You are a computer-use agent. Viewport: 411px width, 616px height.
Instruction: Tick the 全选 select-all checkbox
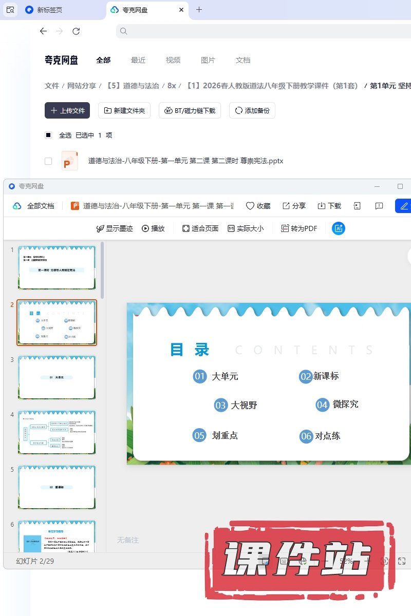click(x=48, y=135)
